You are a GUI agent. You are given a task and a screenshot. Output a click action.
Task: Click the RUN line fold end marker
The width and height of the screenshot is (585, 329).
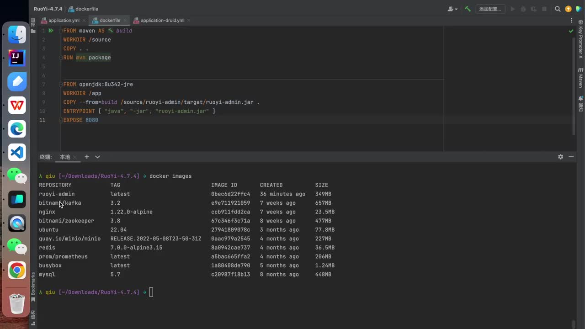[x=60, y=58]
